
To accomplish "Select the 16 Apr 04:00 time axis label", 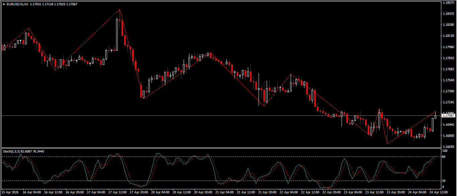I will pyautogui.click(x=33, y=193).
